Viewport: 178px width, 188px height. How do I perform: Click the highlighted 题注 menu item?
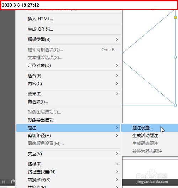68,128
